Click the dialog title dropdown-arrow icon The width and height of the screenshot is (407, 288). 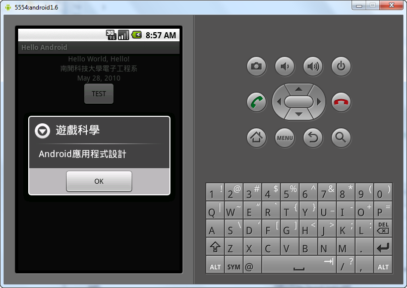tap(42, 130)
